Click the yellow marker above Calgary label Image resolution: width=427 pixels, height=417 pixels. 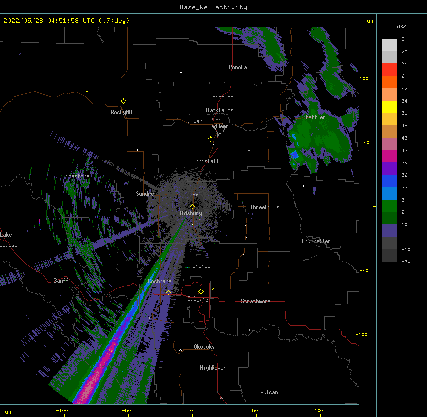201,292
